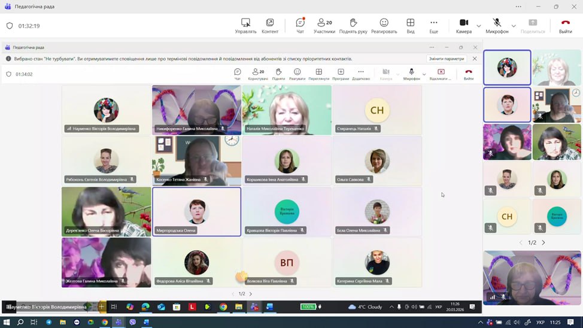Select the Миргородська Олена video tile
The width and height of the screenshot is (583, 328).
click(196, 212)
